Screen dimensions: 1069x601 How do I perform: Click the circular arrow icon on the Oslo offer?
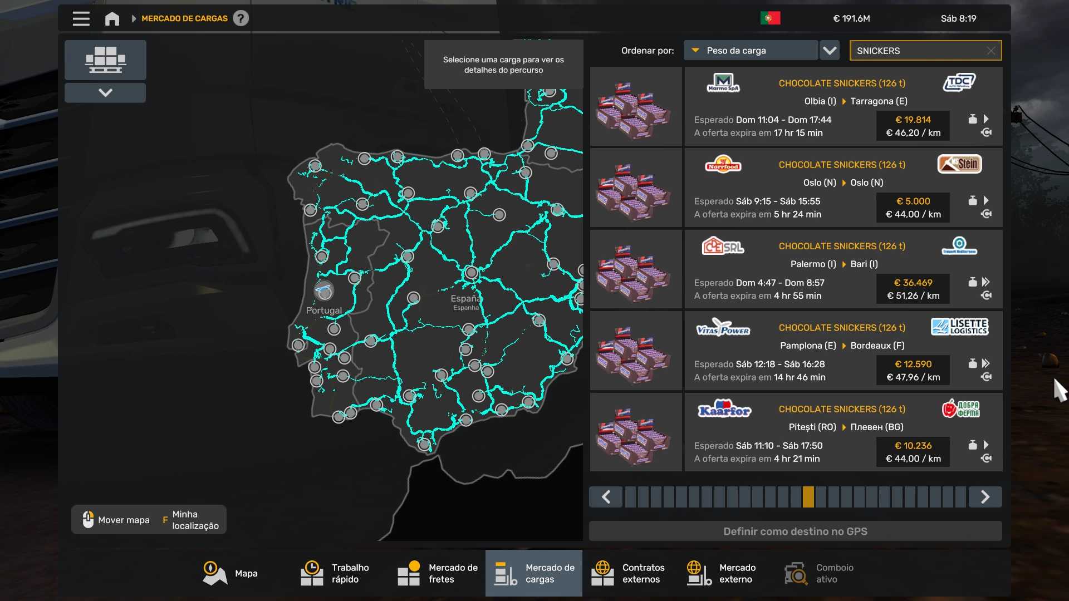986,214
